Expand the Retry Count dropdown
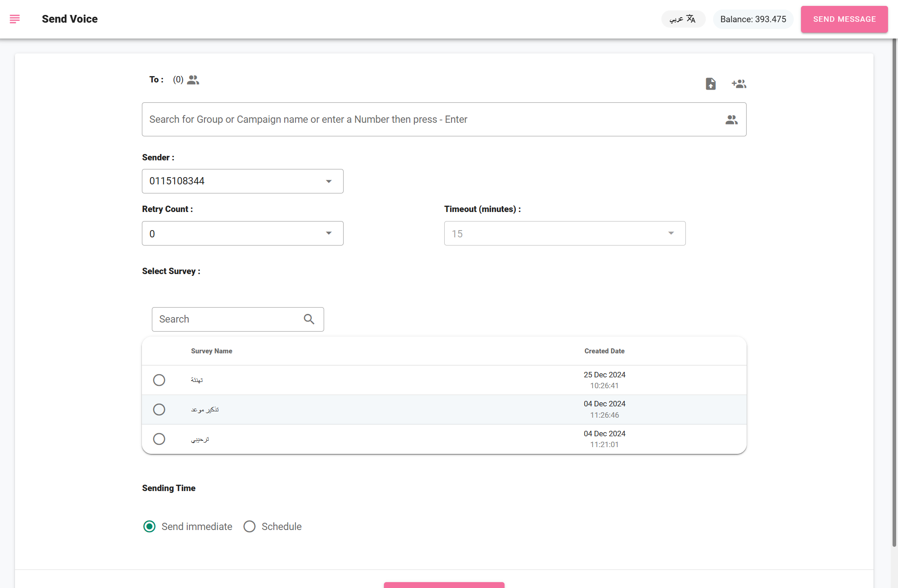Screen dimensions: 898x588 pyautogui.click(x=243, y=233)
